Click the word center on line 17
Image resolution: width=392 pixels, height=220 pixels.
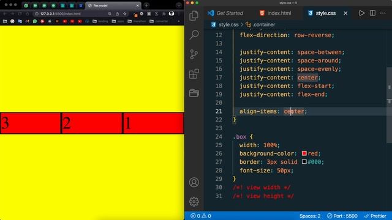(307, 78)
